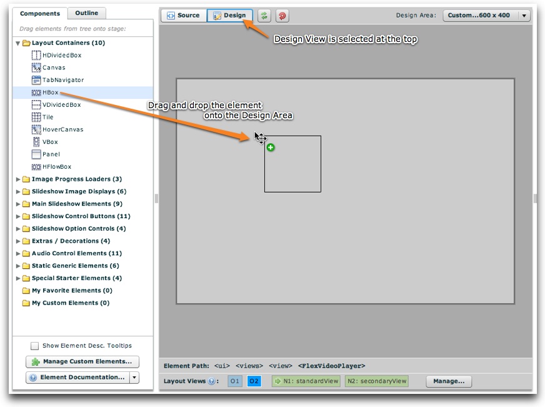This screenshot has height=407, width=545.
Task: Select the HoverCanvas tree row label
Action: (x=63, y=129)
